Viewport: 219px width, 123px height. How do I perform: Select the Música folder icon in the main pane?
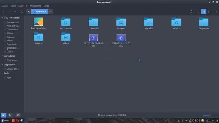176,22
